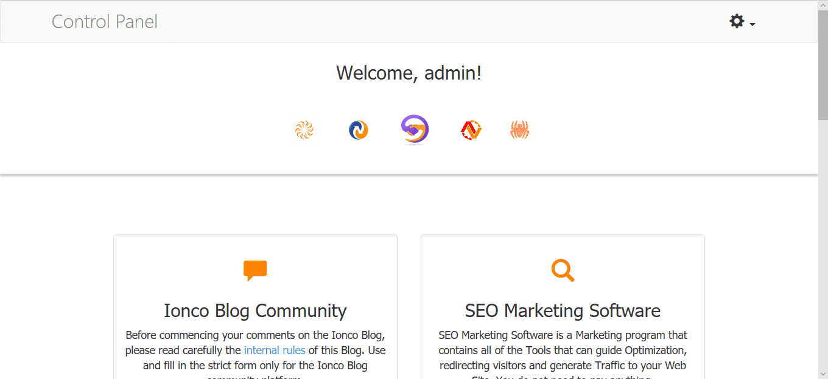Viewport: 828px width, 379px height.
Task: Click the blue and orange swirl logo
Action: 358,129
